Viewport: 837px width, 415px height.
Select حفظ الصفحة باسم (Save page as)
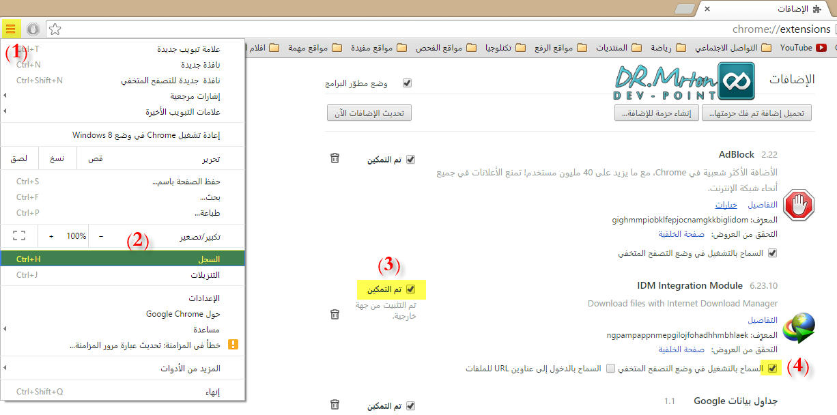pyautogui.click(x=123, y=182)
